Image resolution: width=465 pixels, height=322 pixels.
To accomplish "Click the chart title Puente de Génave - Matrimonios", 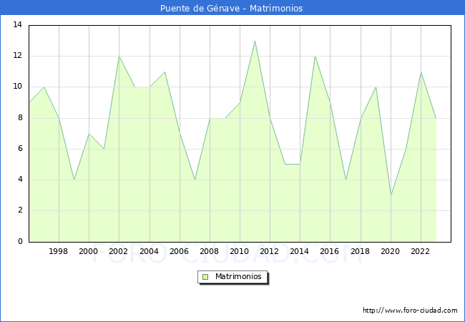I will click(232, 8).
